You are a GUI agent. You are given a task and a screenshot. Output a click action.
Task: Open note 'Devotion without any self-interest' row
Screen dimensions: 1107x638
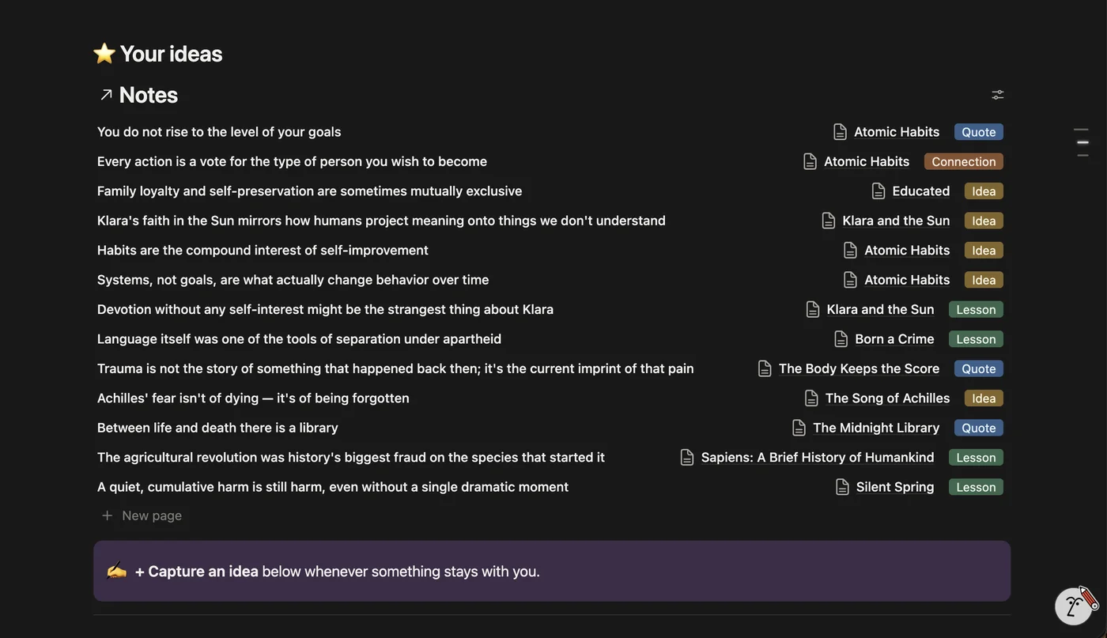click(x=325, y=309)
